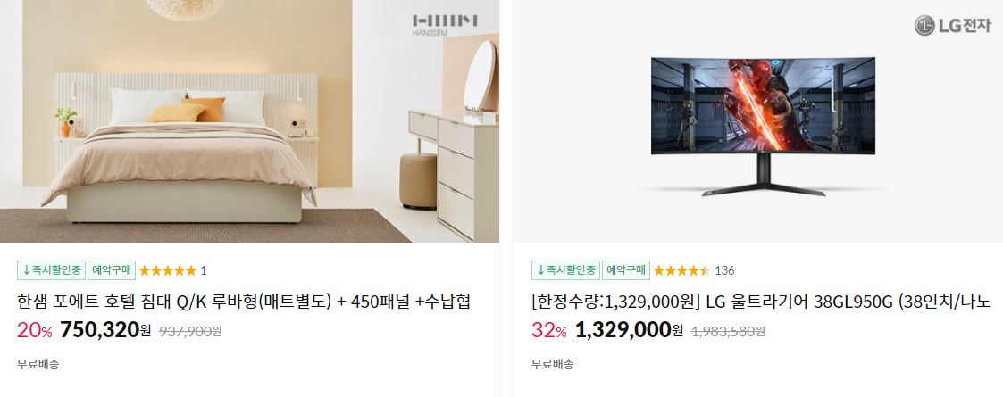Click the 즉시할인중 badge under the bed image
Screen dimensions: 1003x397
pos(51,270)
